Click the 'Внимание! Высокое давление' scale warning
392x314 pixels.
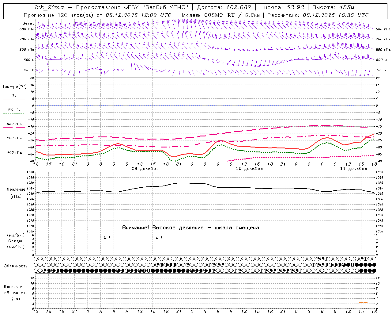pyautogui.click(x=190, y=228)
